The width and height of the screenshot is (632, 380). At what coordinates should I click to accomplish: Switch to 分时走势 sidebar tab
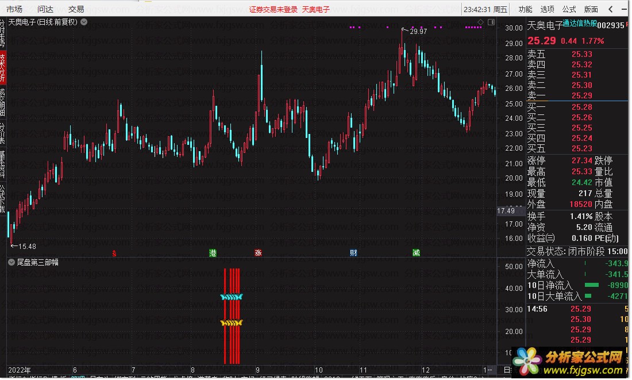[3, 33]
